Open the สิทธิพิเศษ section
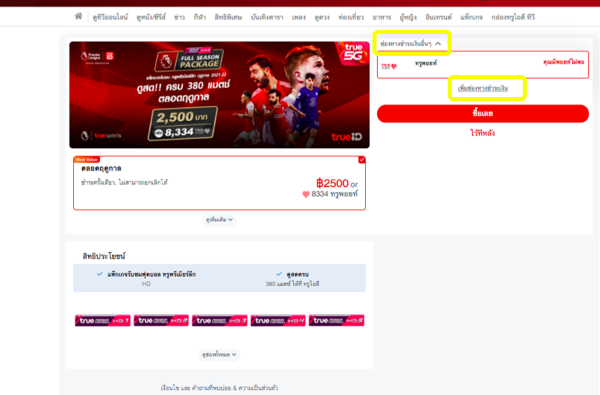 [x=228, y=17]
